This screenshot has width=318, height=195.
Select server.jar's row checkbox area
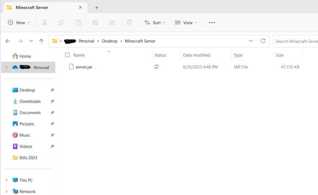(x=67, y=67)
